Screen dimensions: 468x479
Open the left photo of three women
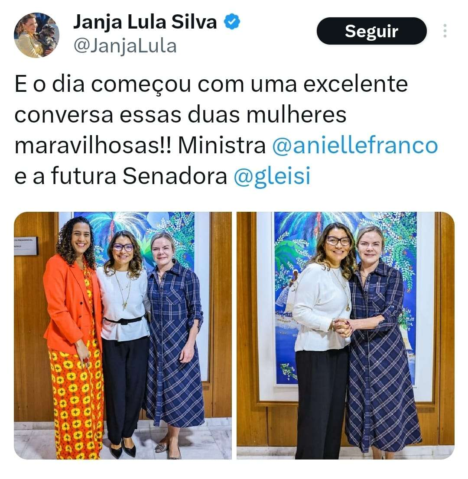(x=123, y=335)
